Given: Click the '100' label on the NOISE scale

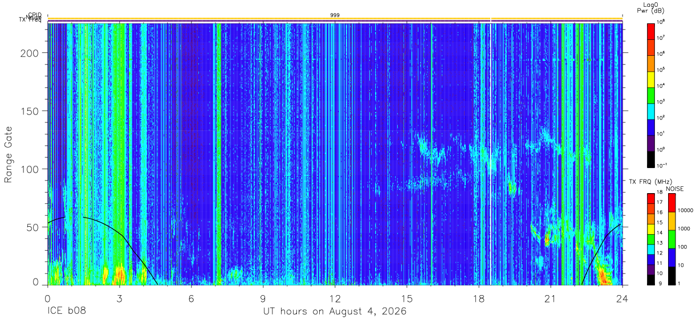Looking at the screenshot, I should click(683, 247).
